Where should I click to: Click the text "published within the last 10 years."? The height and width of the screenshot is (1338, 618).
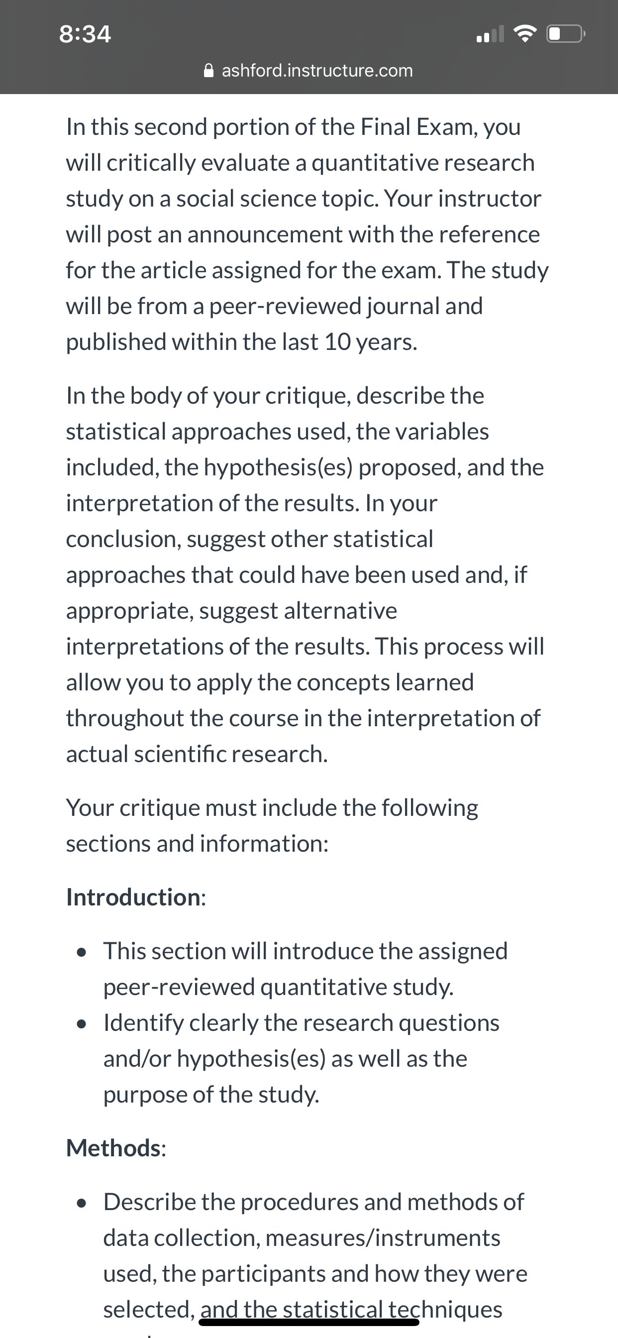tap(241, 342)
